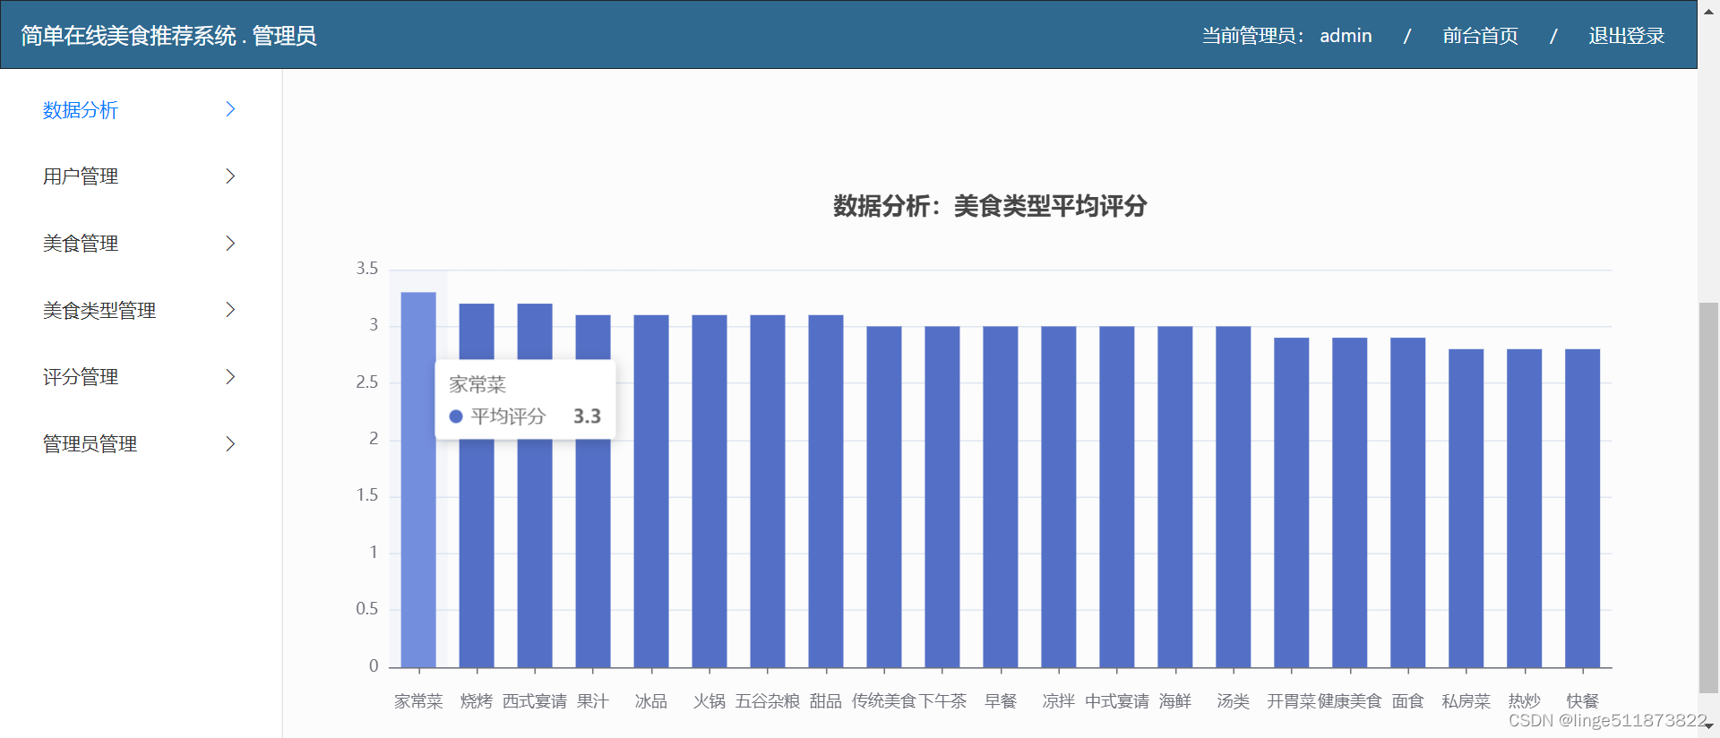1720x738 pixels.
Task: Click the 凉拌 bar in chart
Action: pyautogui.click(x=1059, y=497)
